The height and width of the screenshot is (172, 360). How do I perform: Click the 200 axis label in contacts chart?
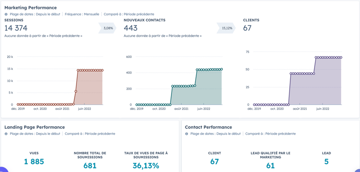point(129,89)
